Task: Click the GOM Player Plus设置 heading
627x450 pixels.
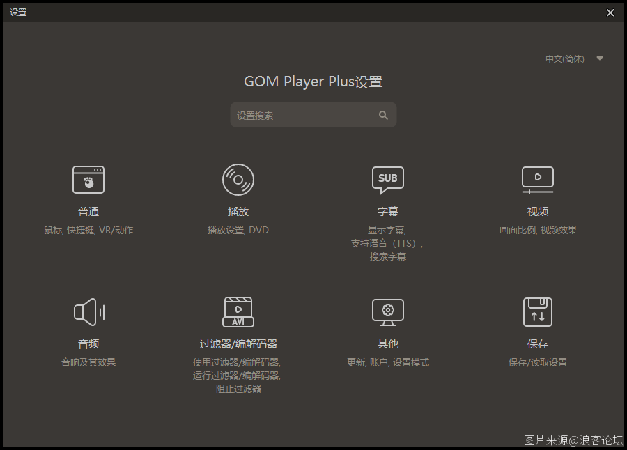Action: coord(313,82)
